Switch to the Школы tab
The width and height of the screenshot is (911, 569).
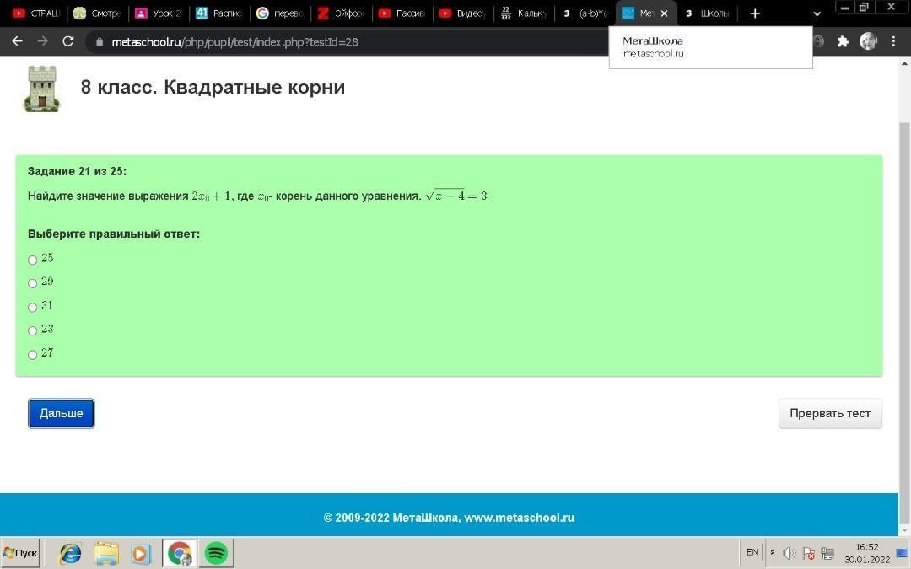coord(708,13)
